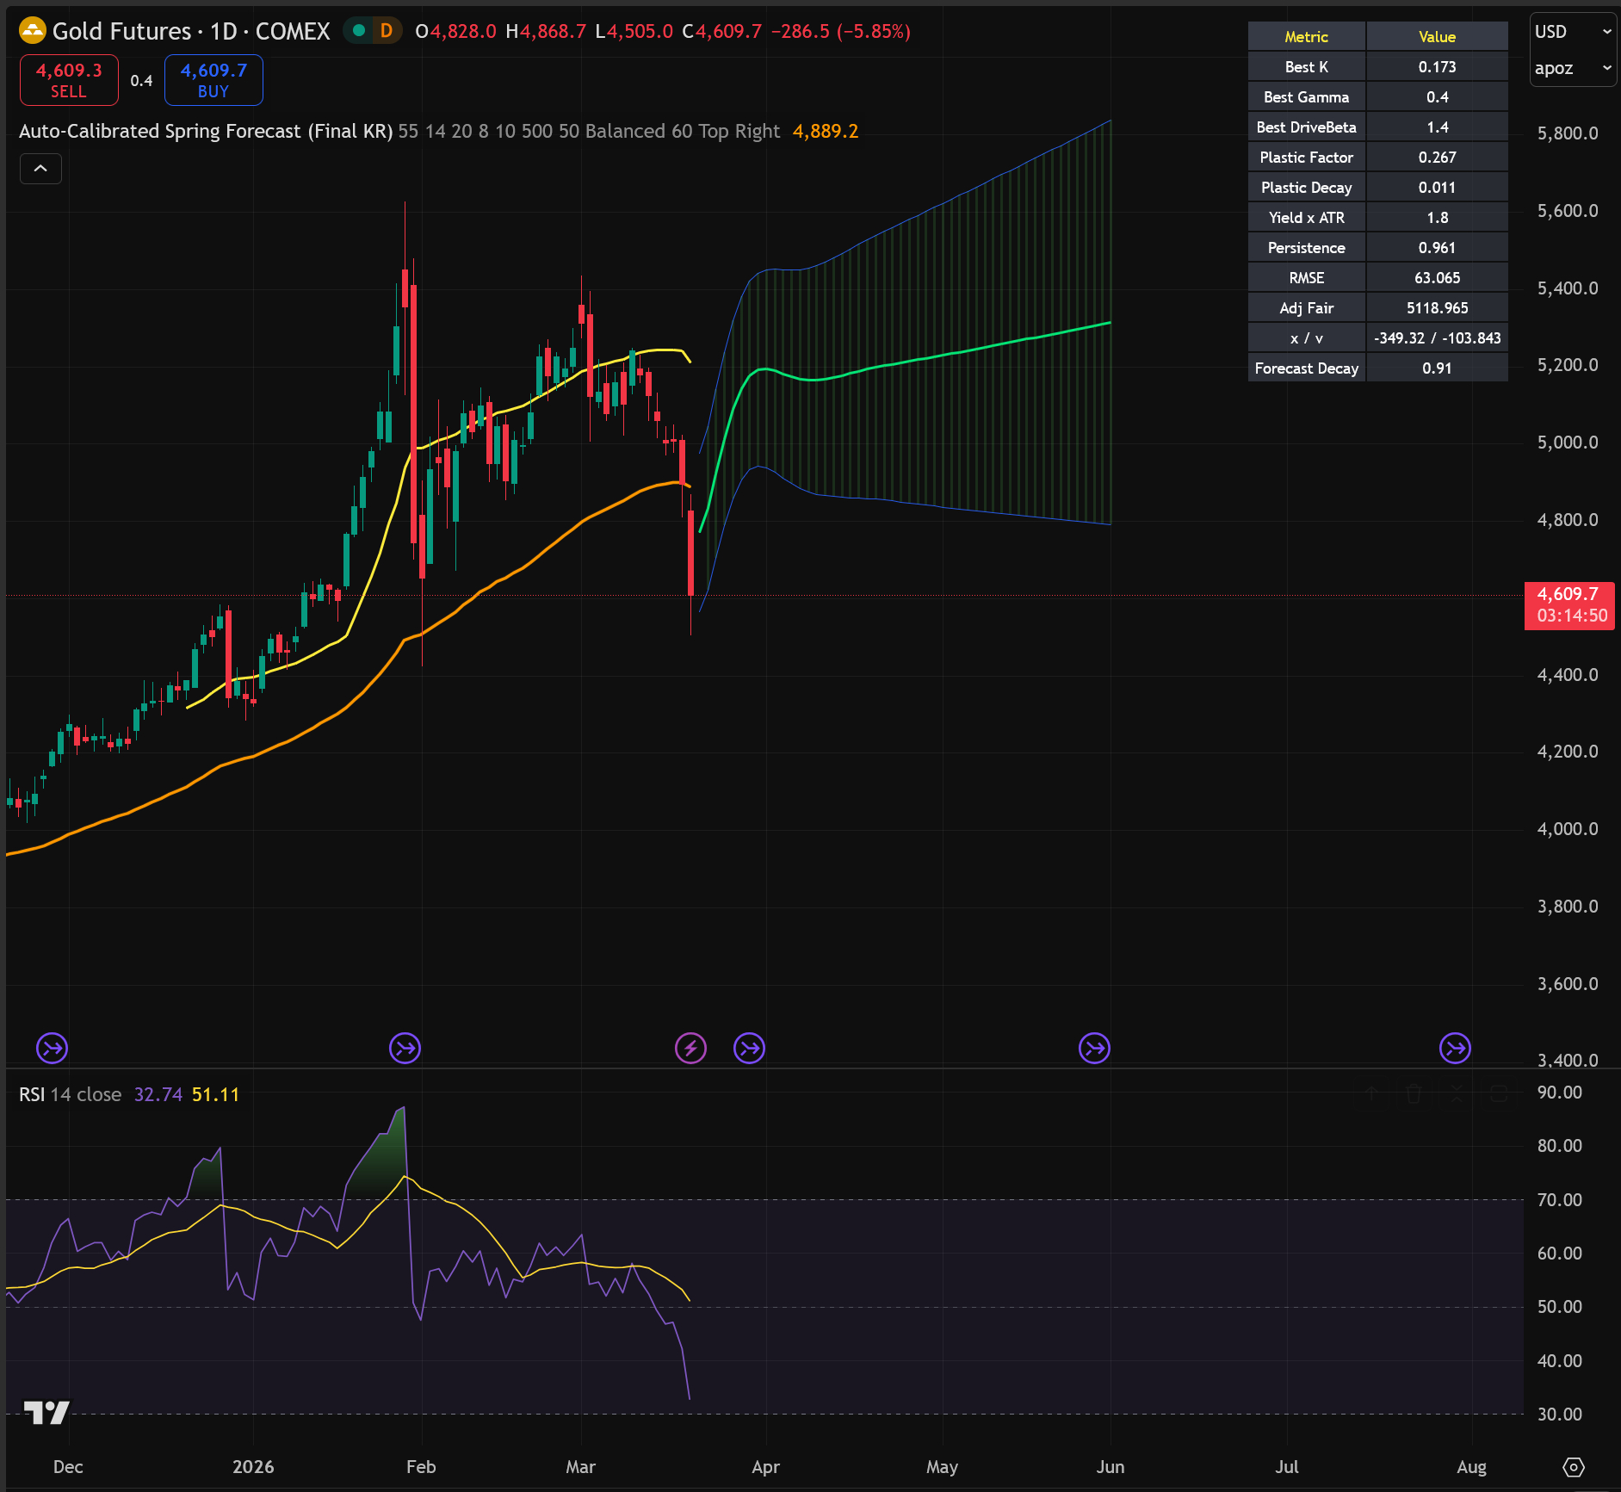Collapse the indicator legend chevron

tap(40, 169)
